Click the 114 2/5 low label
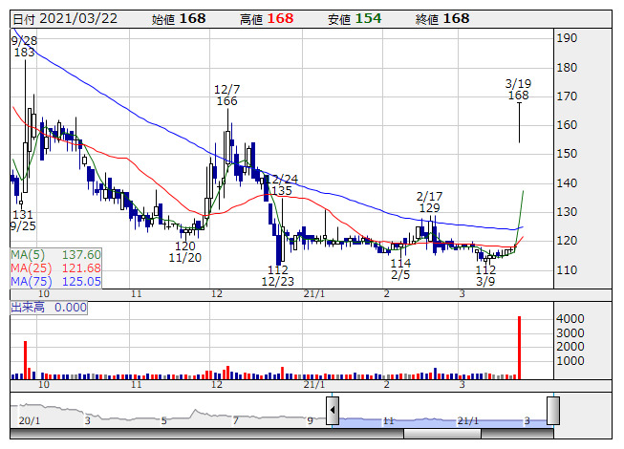Viewport: 624px width, 449px height. 400,268
